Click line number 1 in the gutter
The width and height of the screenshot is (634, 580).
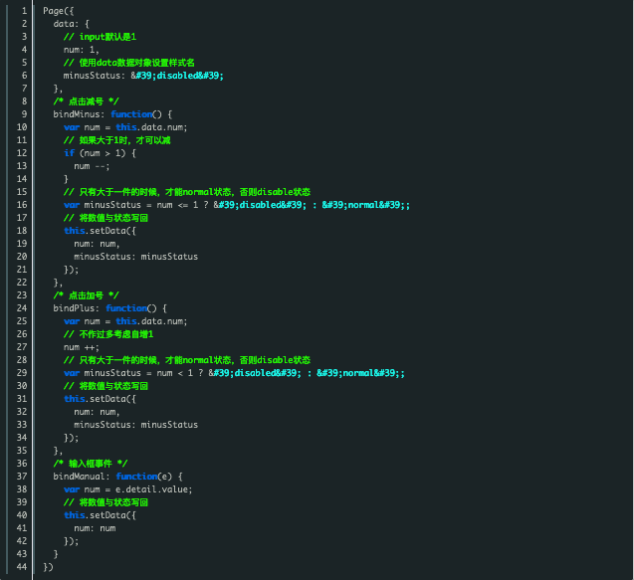click(x=23, y=10)
